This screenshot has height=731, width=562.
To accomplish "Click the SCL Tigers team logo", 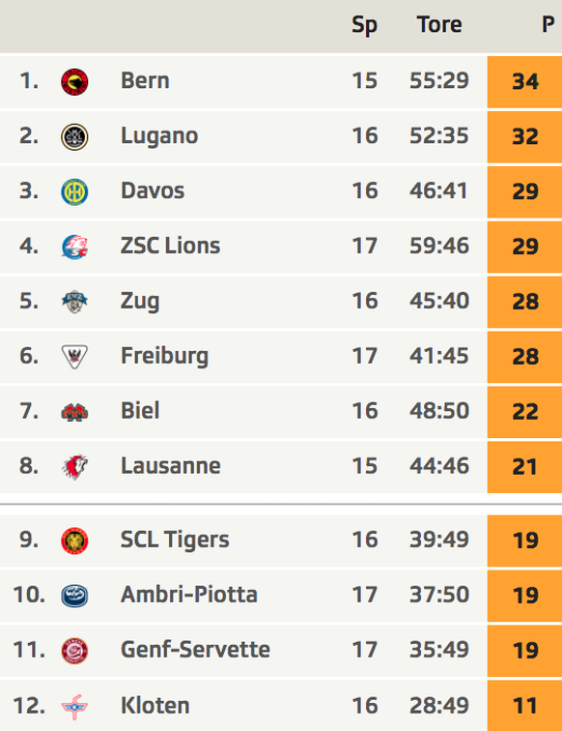I will (x=74, y=541).
